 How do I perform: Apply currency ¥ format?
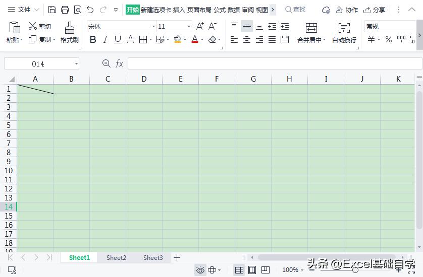tap(371, 40)
